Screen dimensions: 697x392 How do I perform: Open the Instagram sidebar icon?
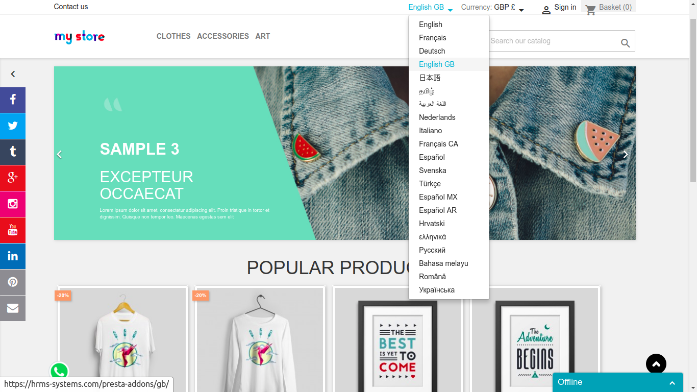pyautogui.click(x=13, y=204)
